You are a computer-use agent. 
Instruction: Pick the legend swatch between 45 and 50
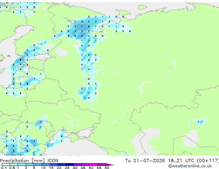pyautogui.click(x=102, y=165)
